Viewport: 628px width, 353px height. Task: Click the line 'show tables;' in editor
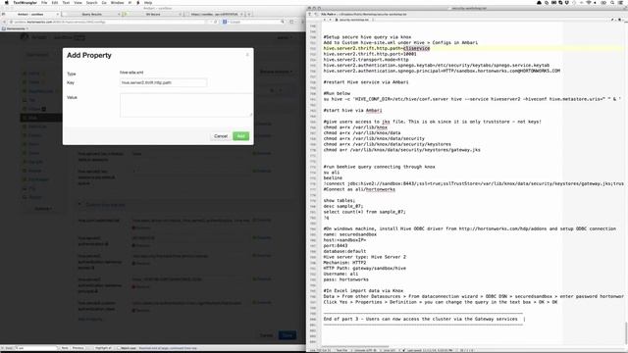340,200
